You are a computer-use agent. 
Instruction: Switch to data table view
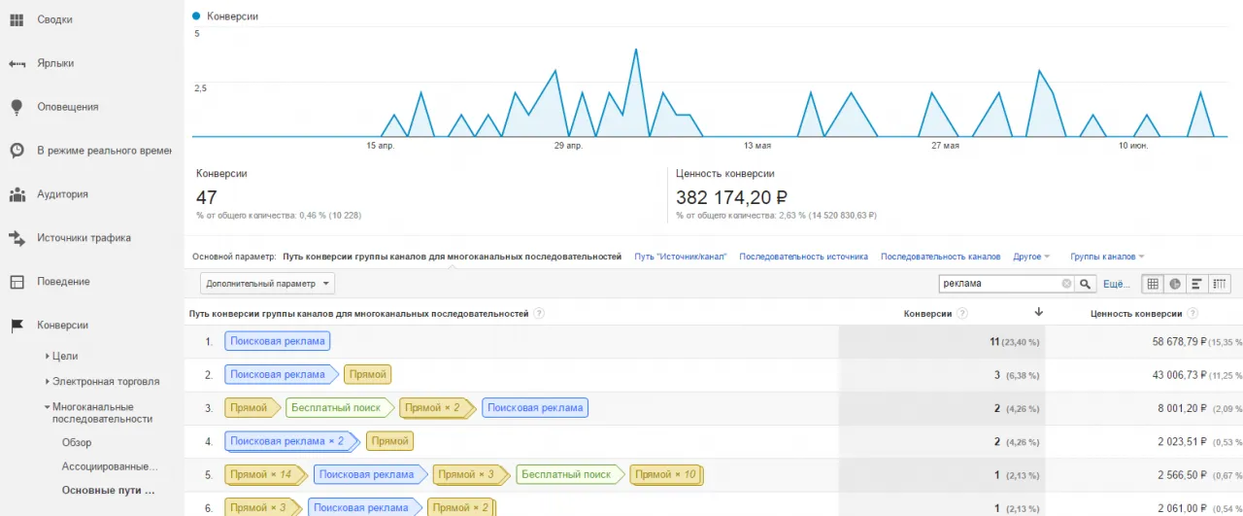pyautogui.click(x=1153, y=284)
